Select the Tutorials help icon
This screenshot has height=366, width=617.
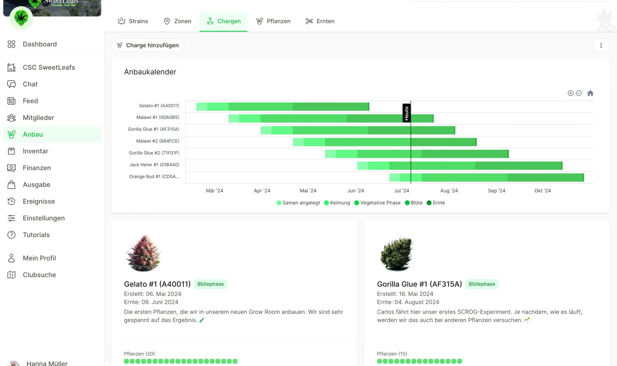tap(11, 235)
